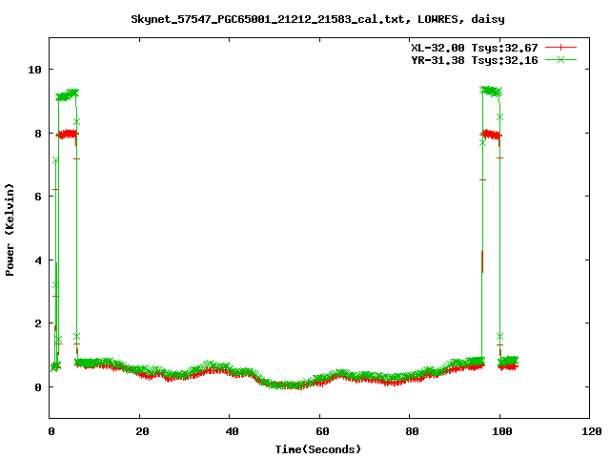The image size is (610, 458).
Task: Click the y-axis tick label 10
Action: pos(34,70)
